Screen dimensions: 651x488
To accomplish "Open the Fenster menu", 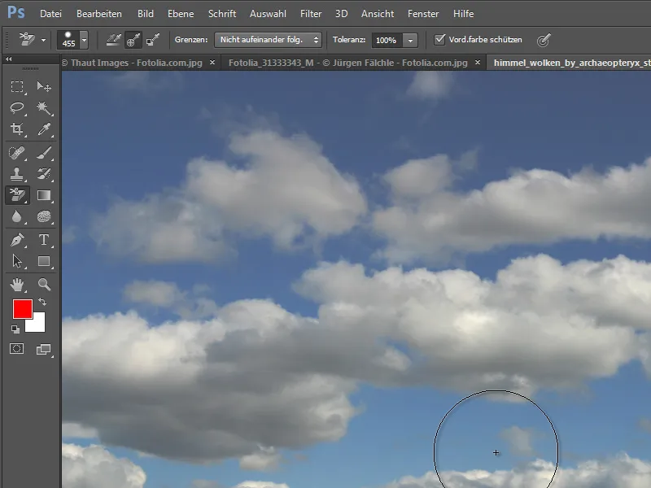I will (x=423, y=14).
